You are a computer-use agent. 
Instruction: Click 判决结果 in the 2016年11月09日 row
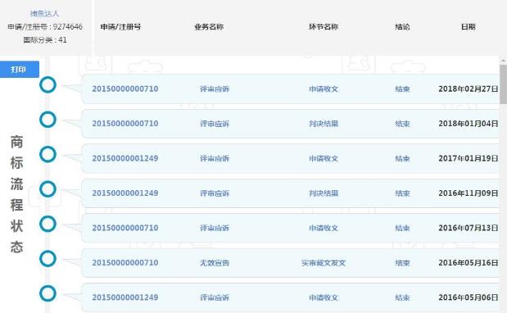[324, 193]
